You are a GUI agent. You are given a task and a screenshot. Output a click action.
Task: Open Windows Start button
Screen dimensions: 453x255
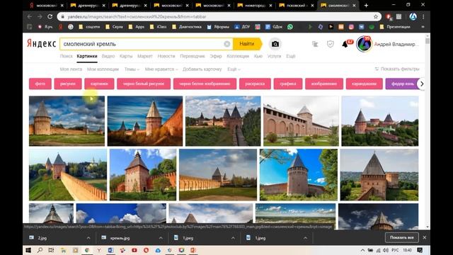28,250
